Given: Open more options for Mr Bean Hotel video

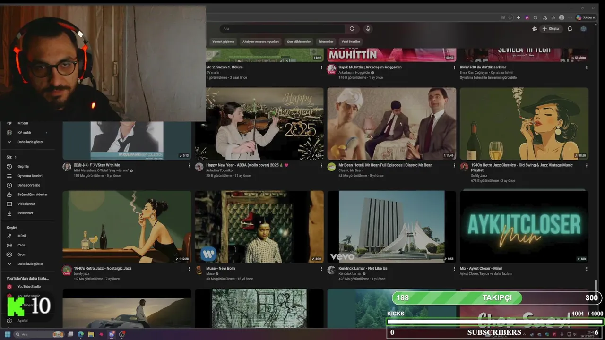Looking at the screenshot, I should click(454, 166).
